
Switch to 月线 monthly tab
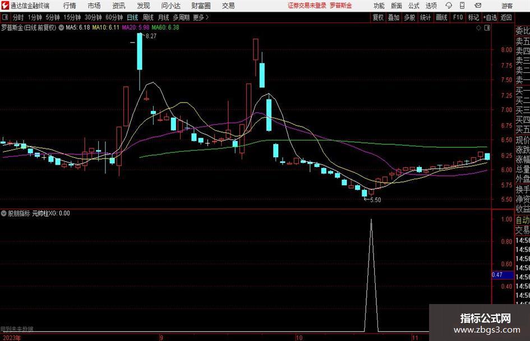[164, 17]
